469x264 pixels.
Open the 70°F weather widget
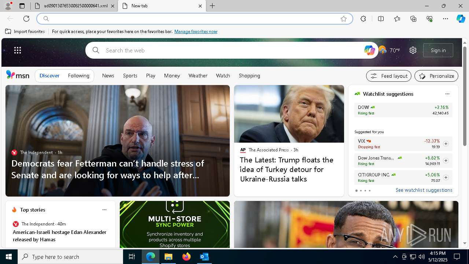click(389, 50)
